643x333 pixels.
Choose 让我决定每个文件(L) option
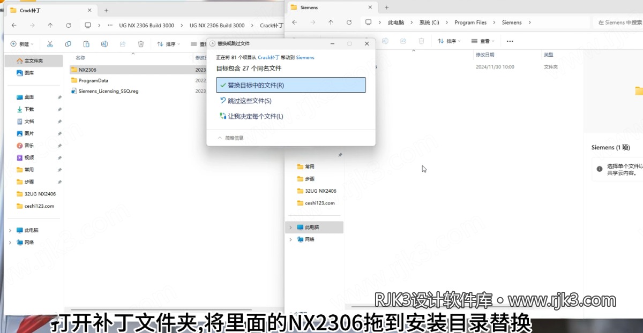click(x=251, y=116)
